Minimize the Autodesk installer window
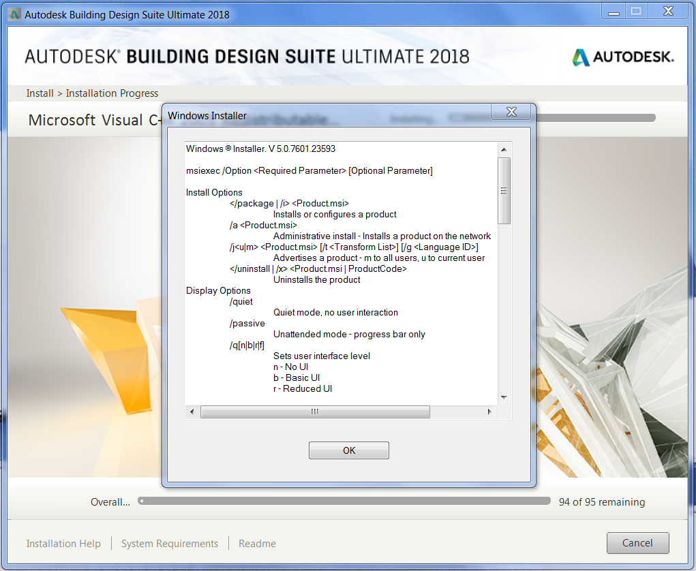The image size is (696, 571). coord(614,12)
